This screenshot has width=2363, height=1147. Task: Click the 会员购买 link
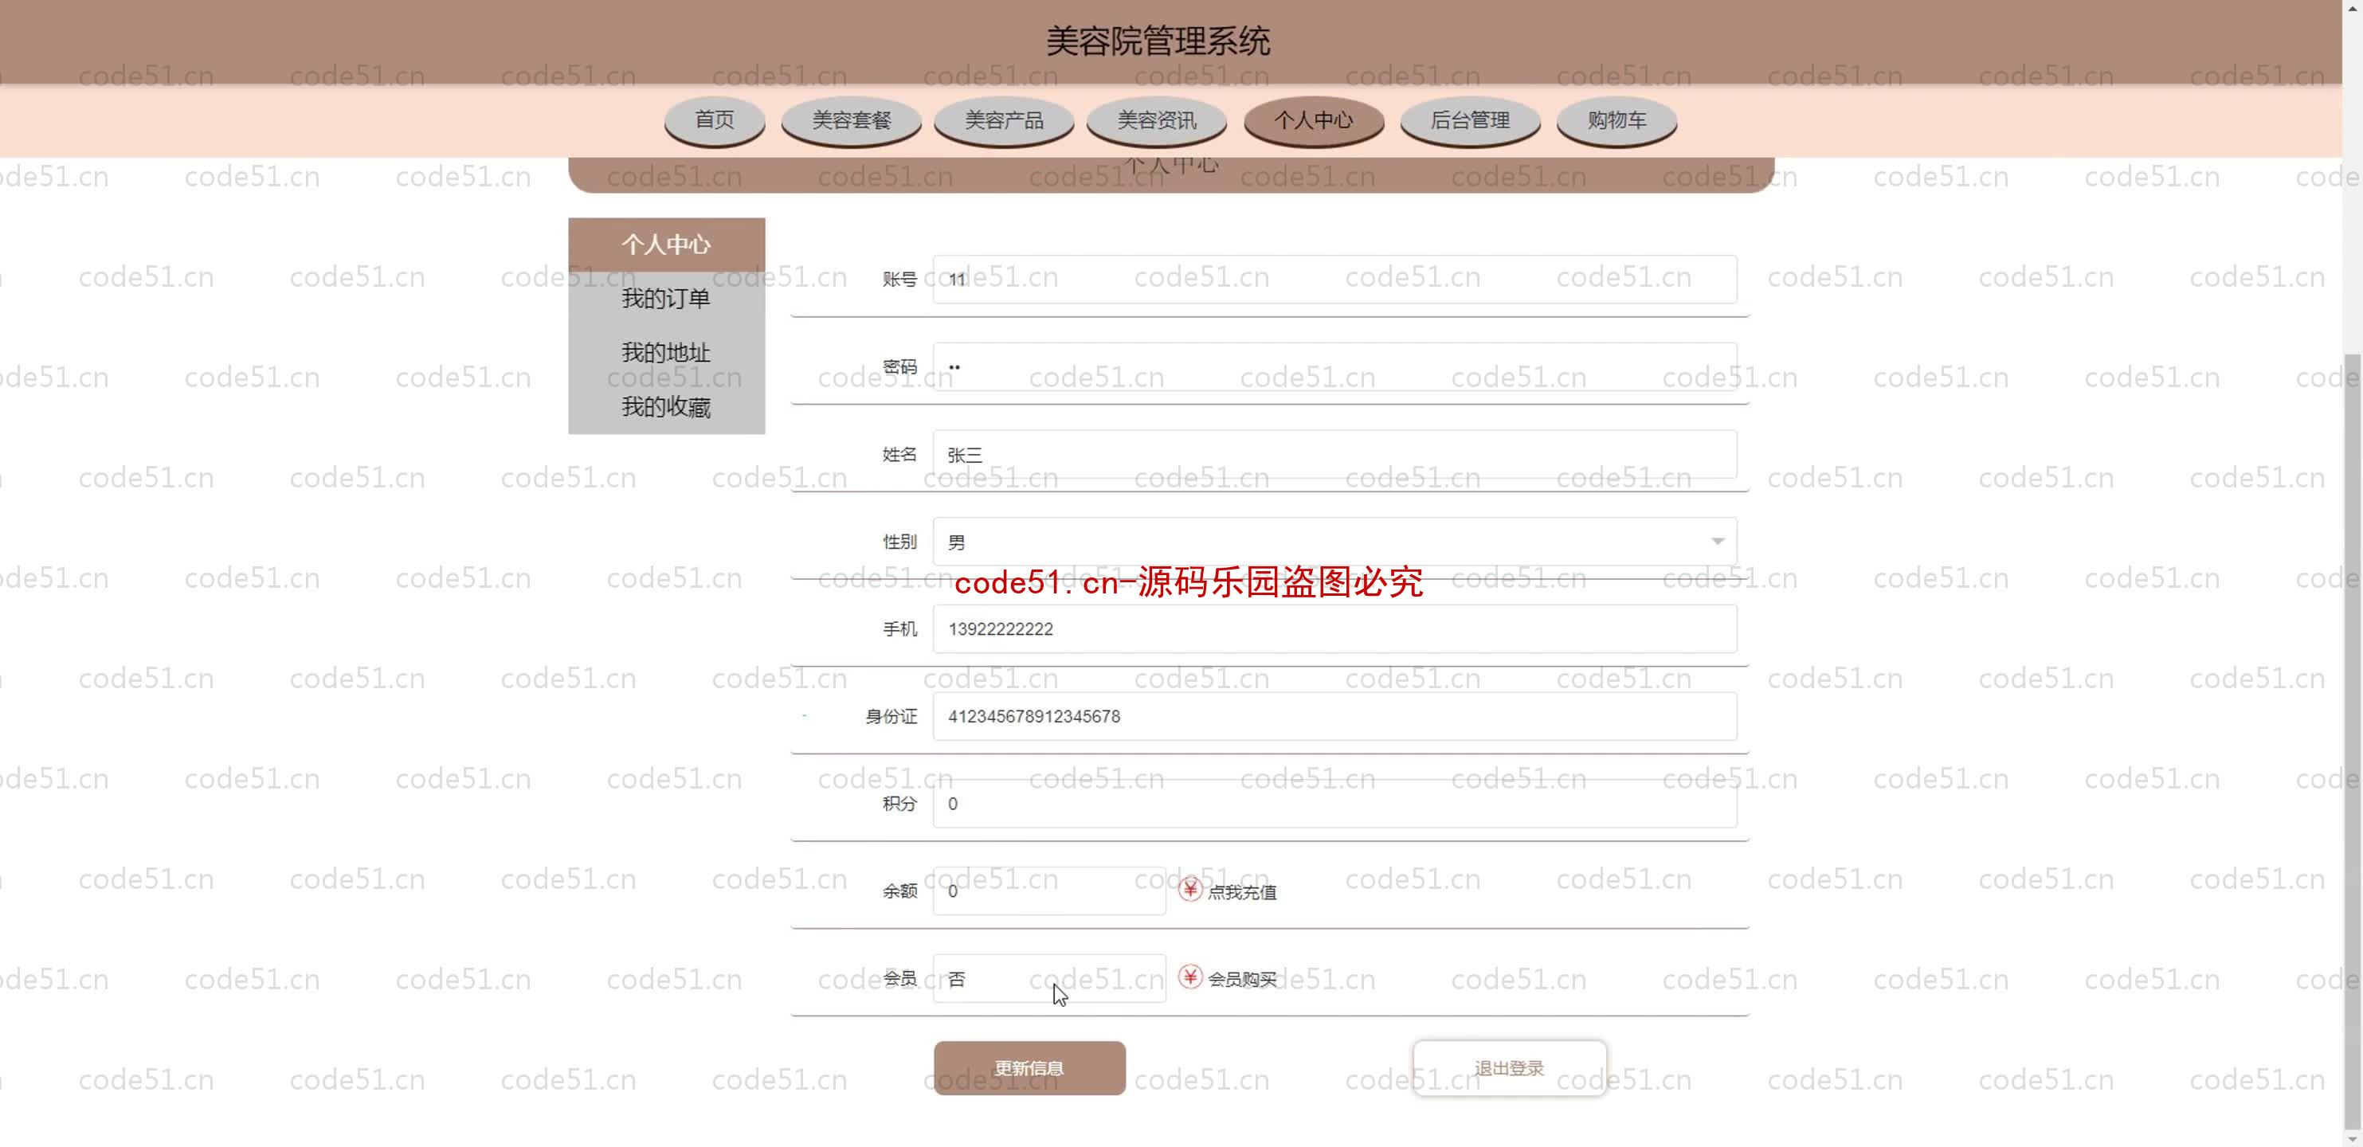[1241, 978]
